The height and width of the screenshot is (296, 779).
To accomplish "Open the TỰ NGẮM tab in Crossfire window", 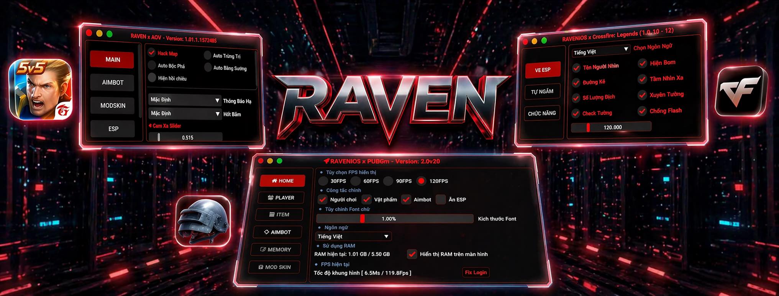I will pos(542,92).
